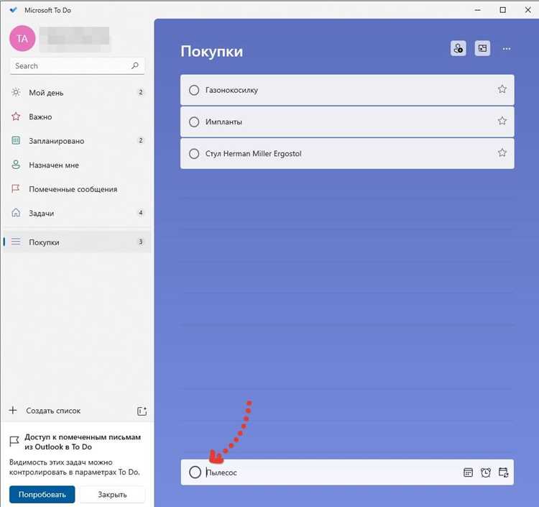Click inside the Search field
539x507 pixels.
78,65
